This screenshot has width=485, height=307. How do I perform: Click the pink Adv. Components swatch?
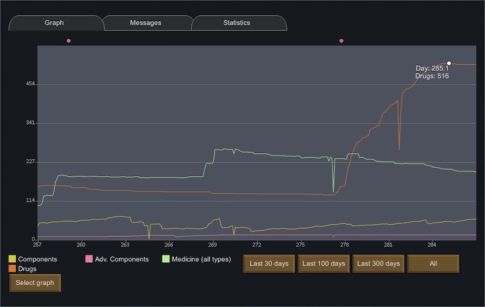pyautogui.click(x=89, y=259)
